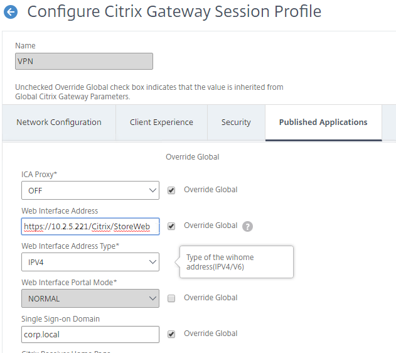Uncheck Override Global for ICA Proxy
The height and width of the screenshot is (353, 396).
(171, 190)
